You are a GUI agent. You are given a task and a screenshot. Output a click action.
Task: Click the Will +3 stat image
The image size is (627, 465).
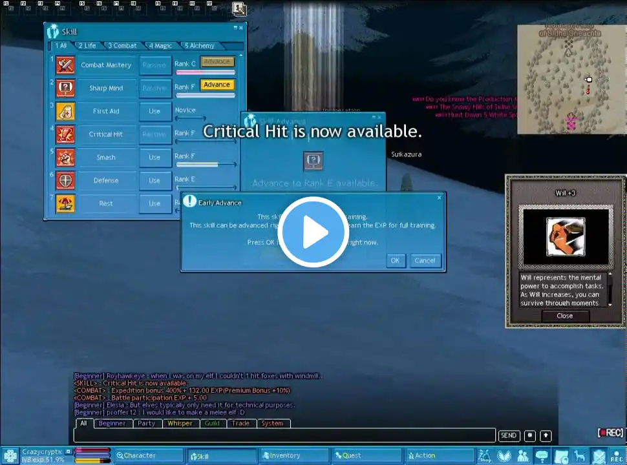tap(566, 236)
